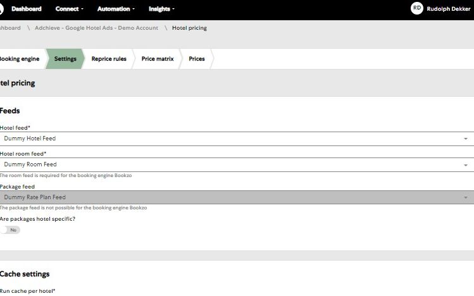This screenshot has width=474, height=296.
Task: Open the Insights dropdown menu
Action: [x=161, y=9]
